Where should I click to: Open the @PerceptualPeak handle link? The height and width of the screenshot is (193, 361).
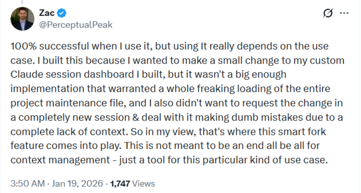[x=76, y=25]
